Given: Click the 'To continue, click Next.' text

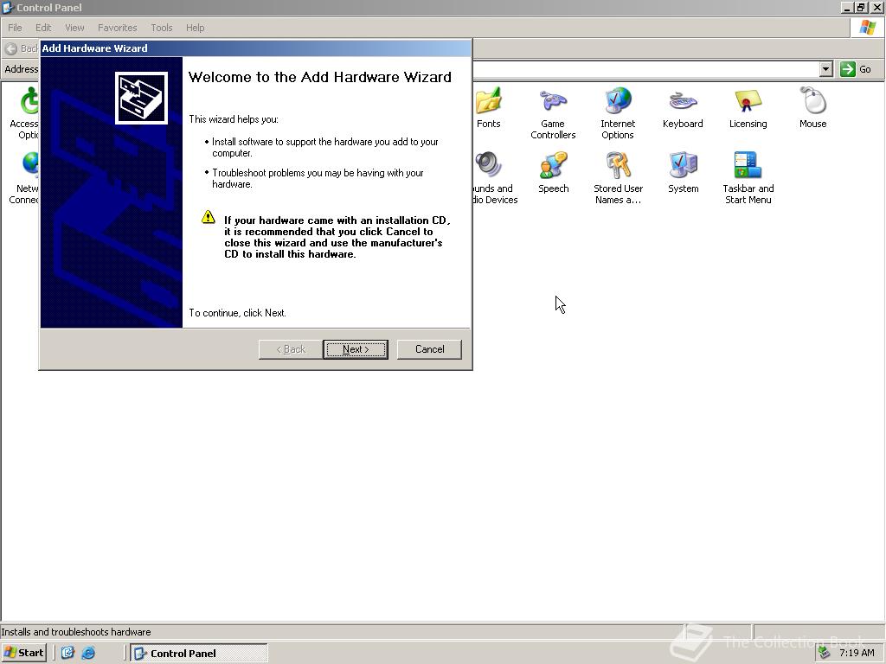Looking at the screenshot, I should [x=237, y=313].
